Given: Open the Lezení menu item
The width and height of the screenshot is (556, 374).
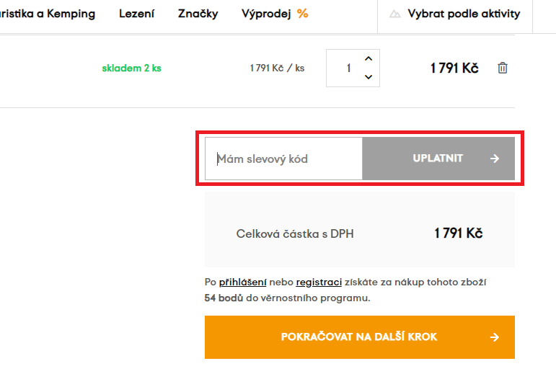Looking at the screenshot, I should (x=136, y=14).
